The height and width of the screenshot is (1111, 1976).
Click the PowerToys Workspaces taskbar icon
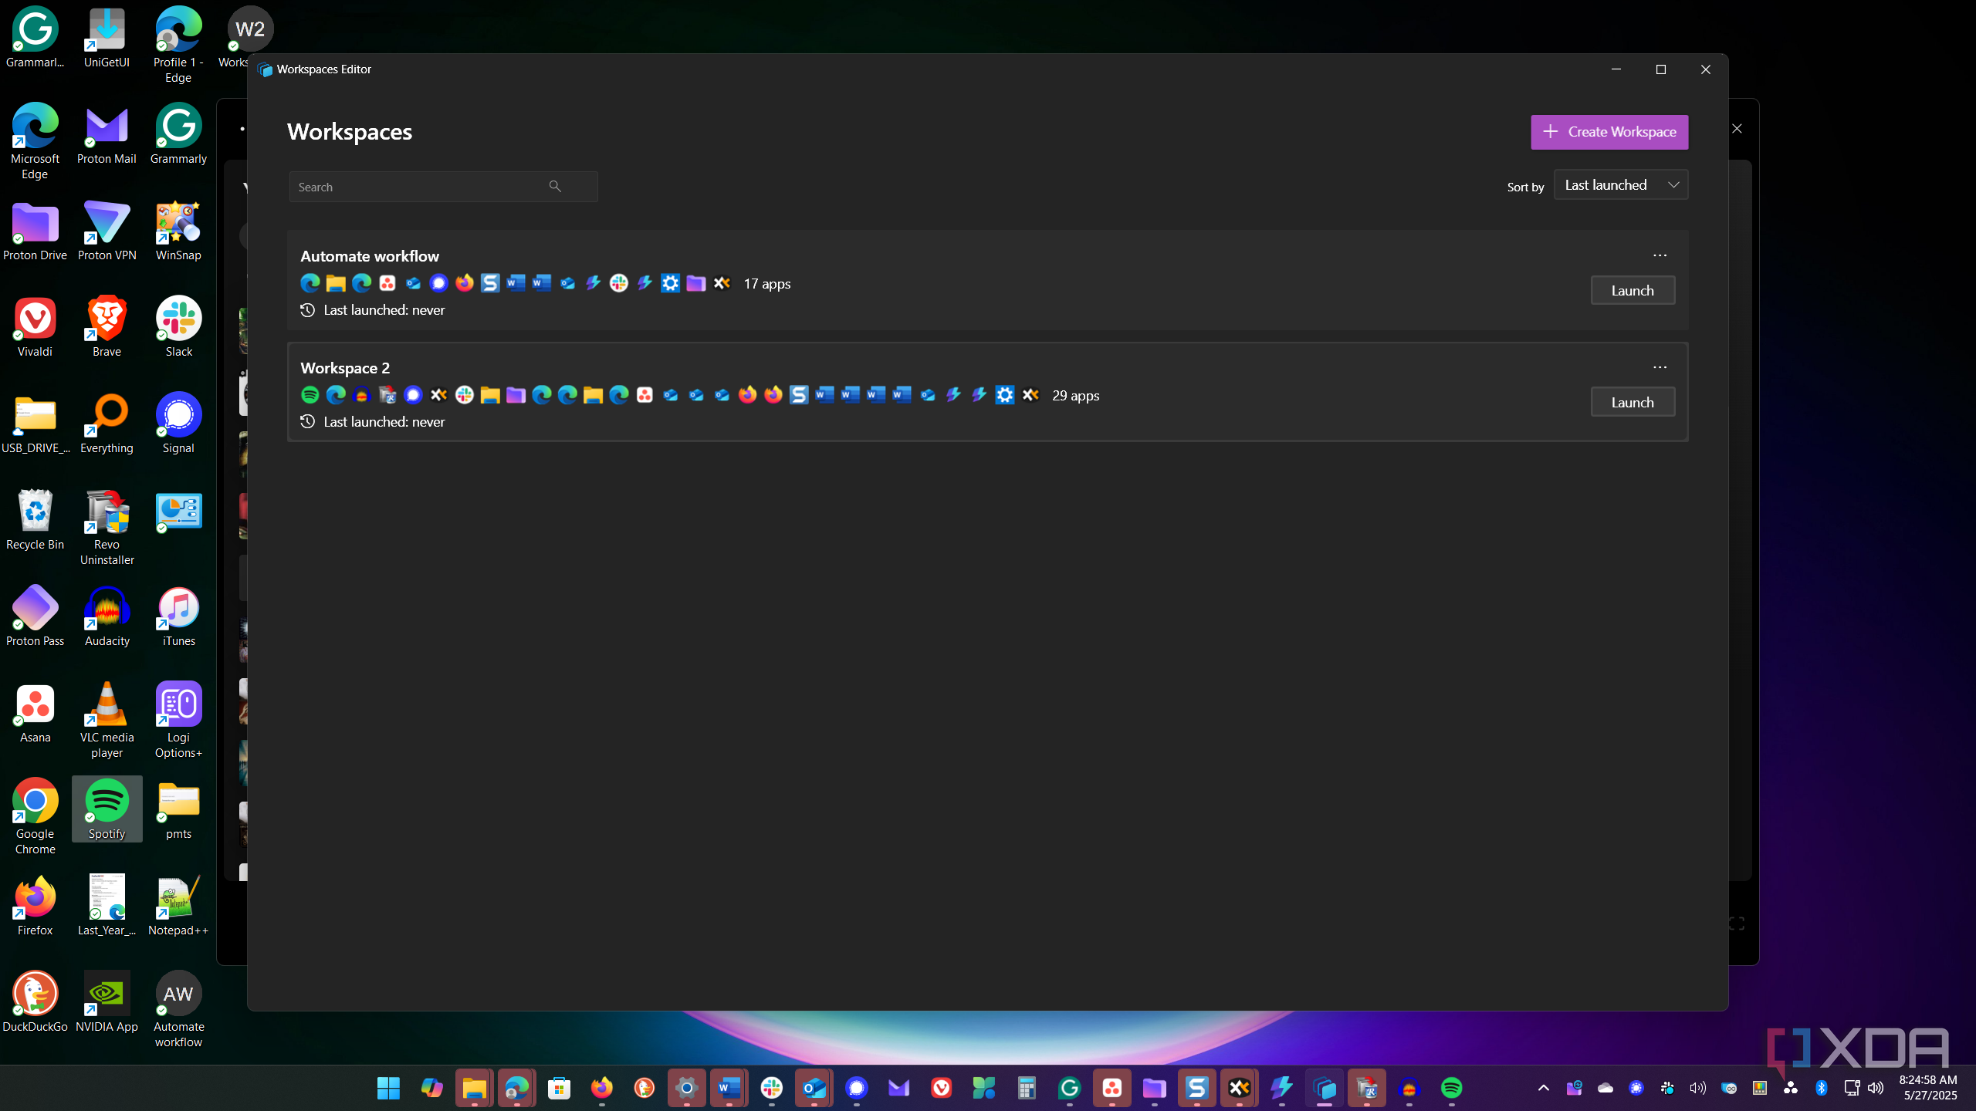tap(1325, 1088)
